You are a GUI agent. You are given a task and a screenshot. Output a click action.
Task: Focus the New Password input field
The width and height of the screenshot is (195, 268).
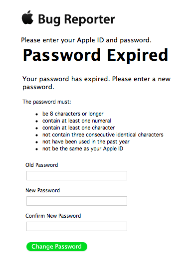coord(77,201)
